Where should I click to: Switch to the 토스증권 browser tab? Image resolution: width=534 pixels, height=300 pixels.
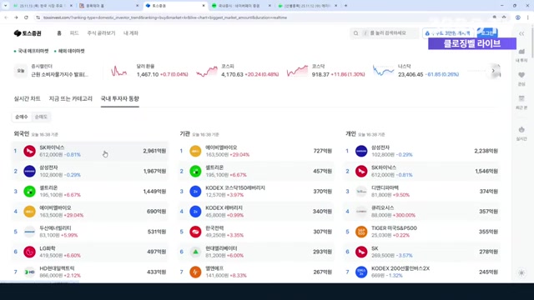click(175, 6)
